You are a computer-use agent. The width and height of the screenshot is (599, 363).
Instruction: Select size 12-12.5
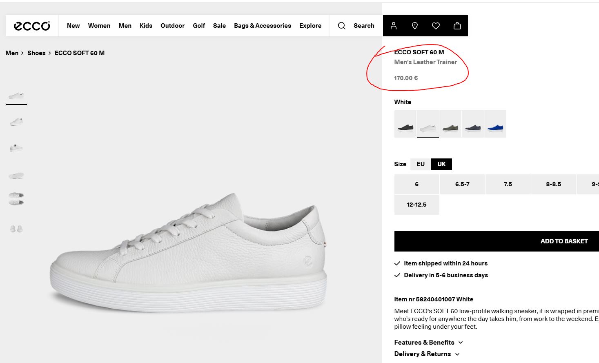click(x=416, y=205)
